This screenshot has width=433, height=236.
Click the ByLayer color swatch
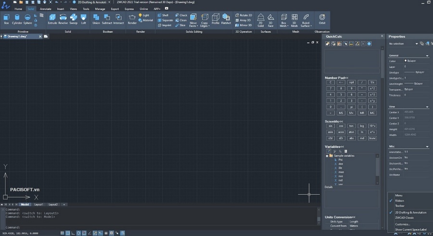point(406,60)
